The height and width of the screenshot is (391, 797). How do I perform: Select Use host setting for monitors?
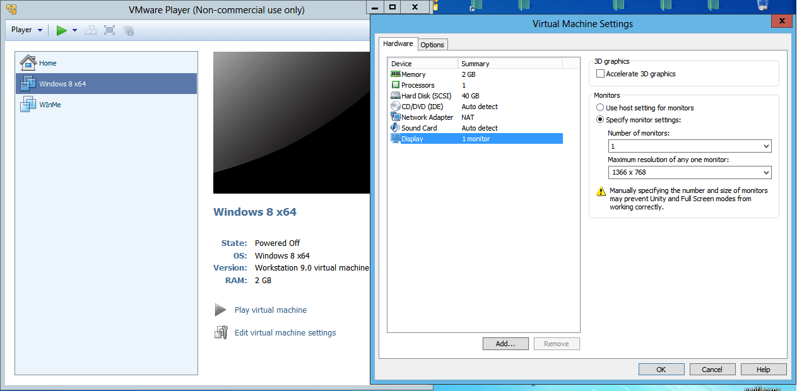[600, 108]
